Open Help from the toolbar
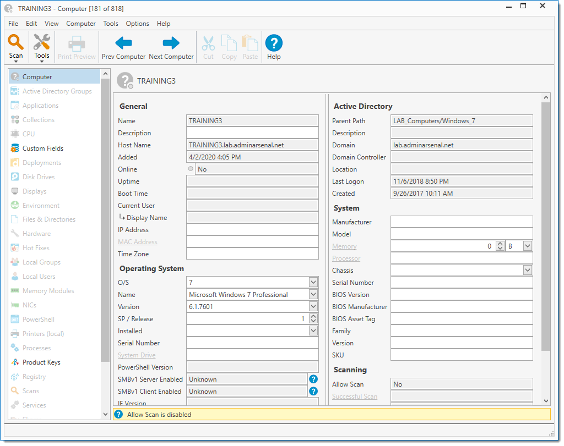This screenshot has width=564, height=446. (274, 43)
